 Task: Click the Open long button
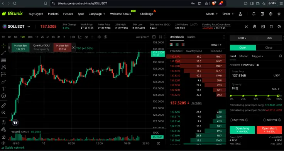[242, 130]
